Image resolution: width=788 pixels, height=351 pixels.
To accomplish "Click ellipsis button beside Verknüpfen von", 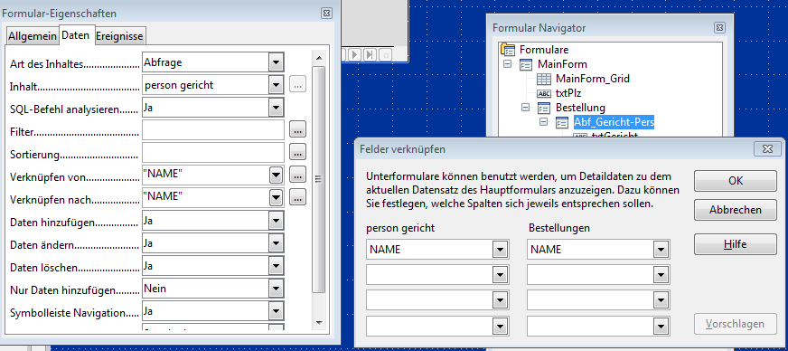I will pos(297,175).
